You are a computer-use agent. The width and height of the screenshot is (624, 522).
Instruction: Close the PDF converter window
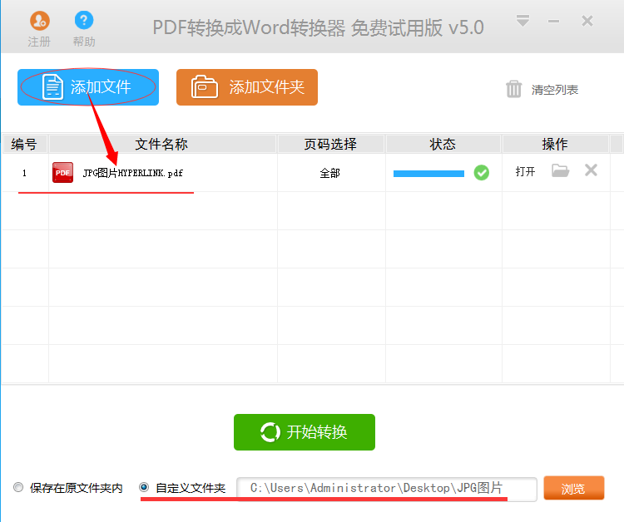pos(587,21)
